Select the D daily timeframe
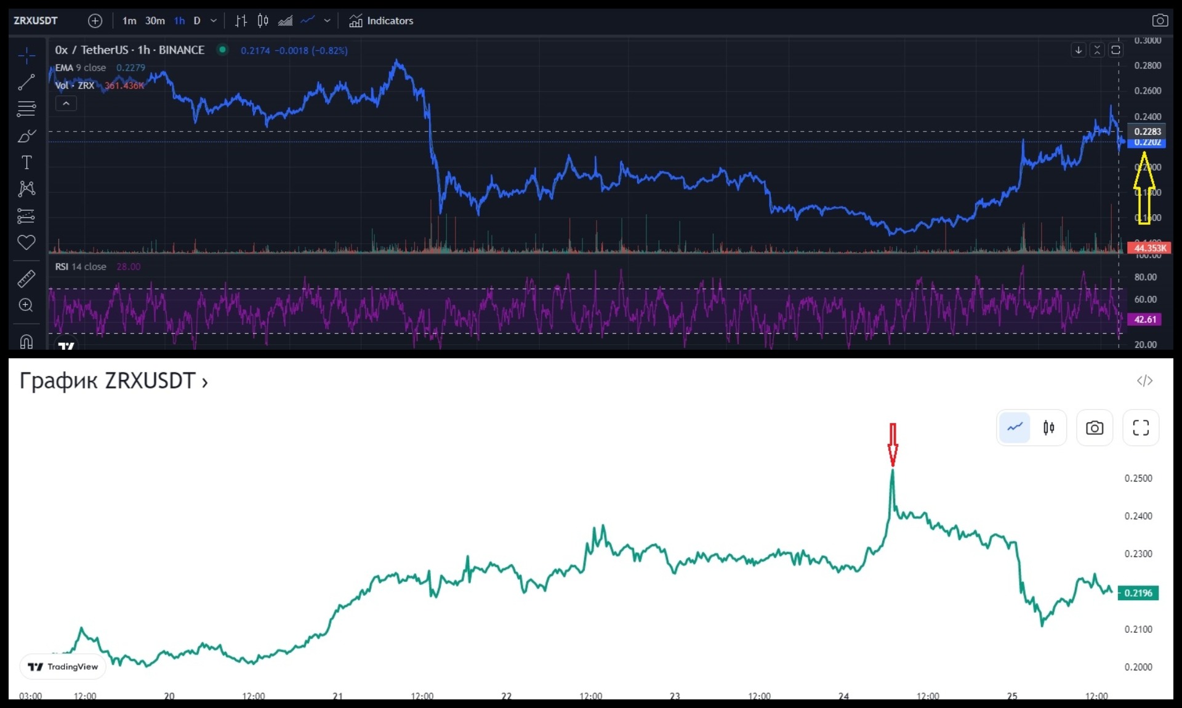 pyautogui.click(x=197, y=21)
